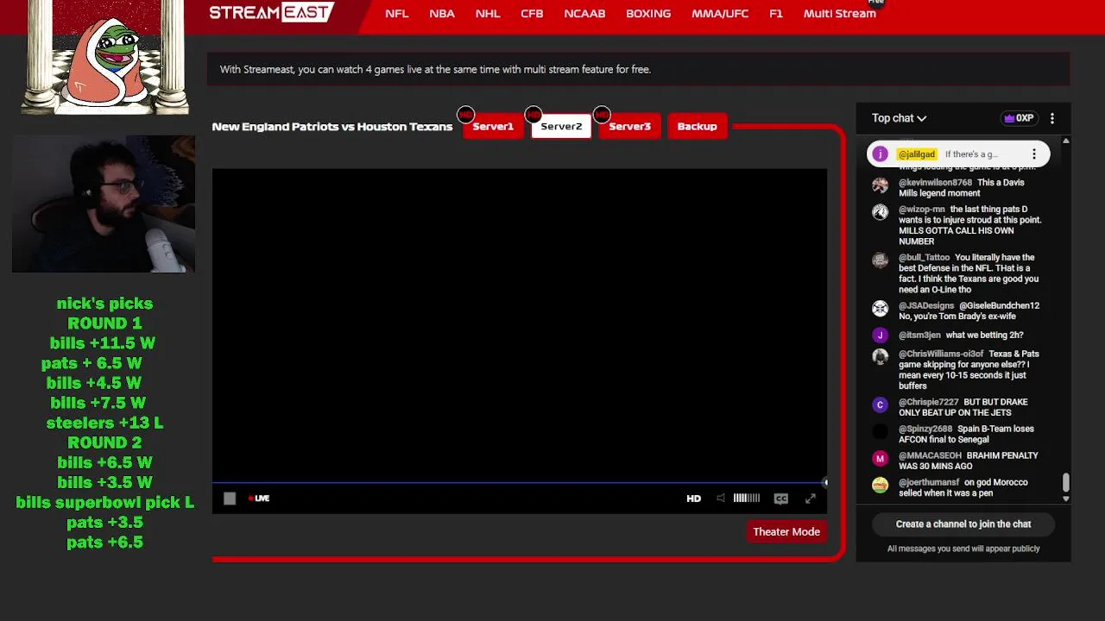
Task: Expand the Top chat dropdown
Action: (899, 118)
